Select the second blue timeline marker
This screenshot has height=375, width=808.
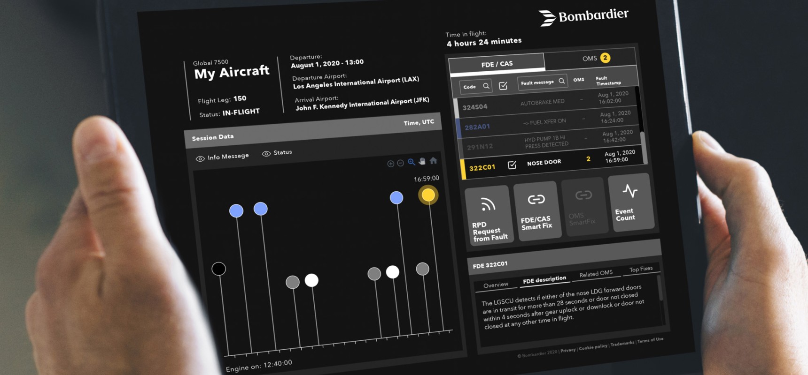(261, 209)
